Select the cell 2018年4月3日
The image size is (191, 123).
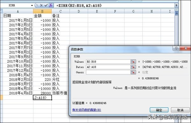(x=18, y=88)
